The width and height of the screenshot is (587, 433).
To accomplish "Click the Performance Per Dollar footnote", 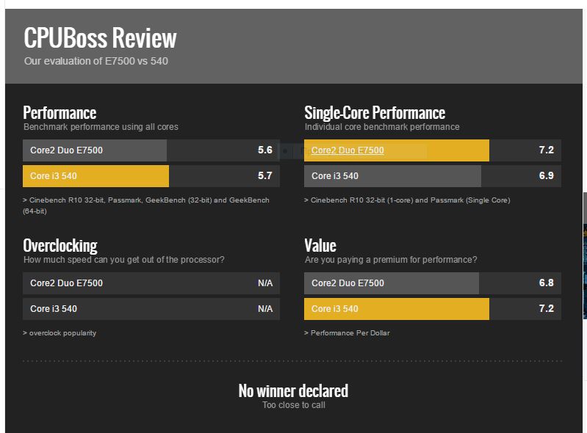I will pos(347,332).
